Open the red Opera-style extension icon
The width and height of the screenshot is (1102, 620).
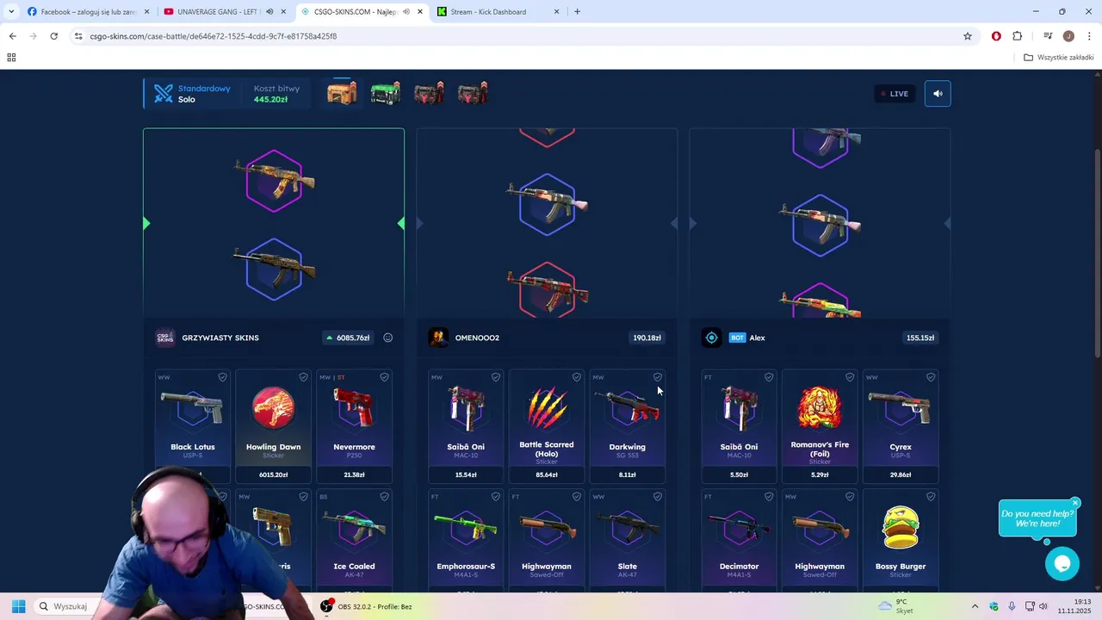point(996,36)
